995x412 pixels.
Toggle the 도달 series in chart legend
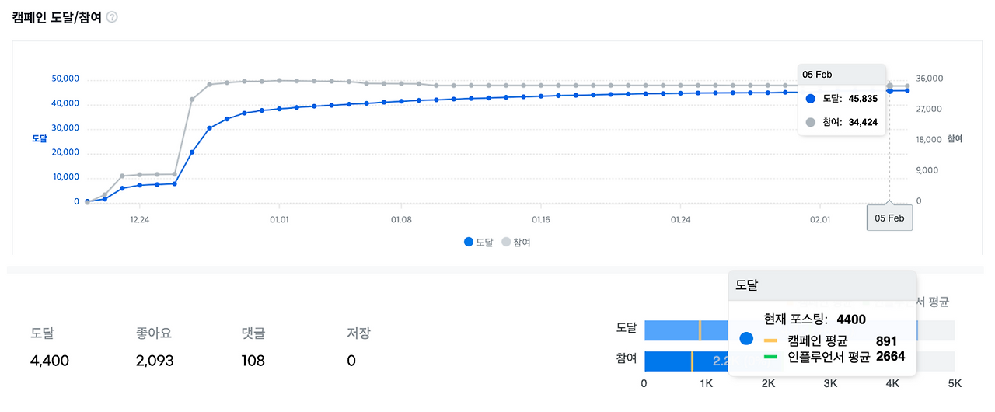[x=478, y=242]
